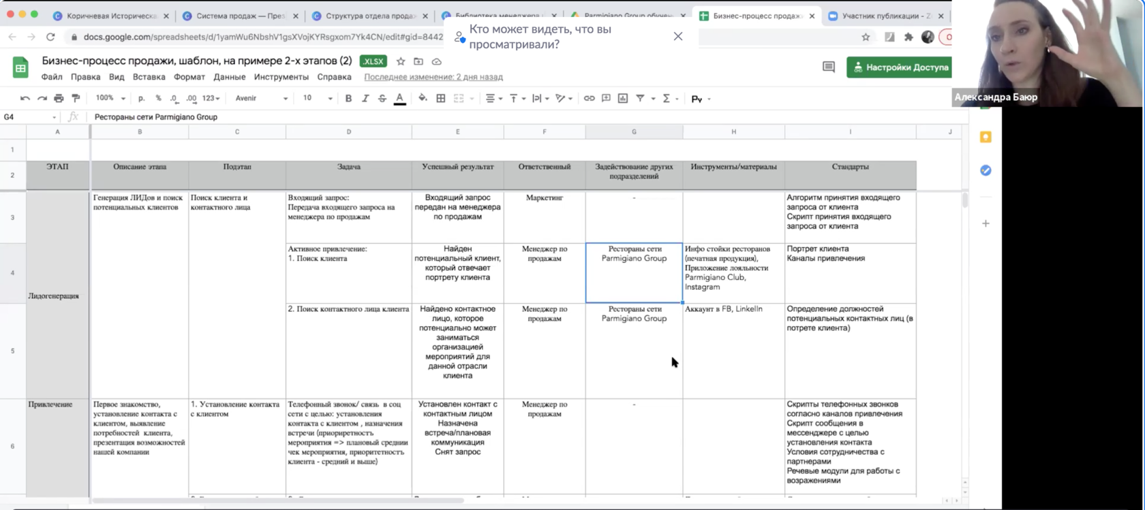This screenshot has width=1145, height=510.
Task: Insert a chart with toolbar icon
Action: 623,99
